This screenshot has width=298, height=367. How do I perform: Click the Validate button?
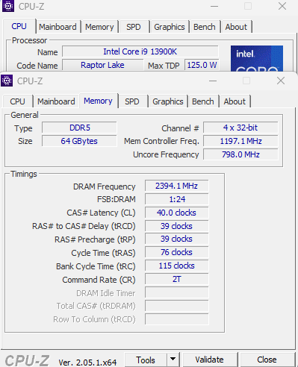209,360
